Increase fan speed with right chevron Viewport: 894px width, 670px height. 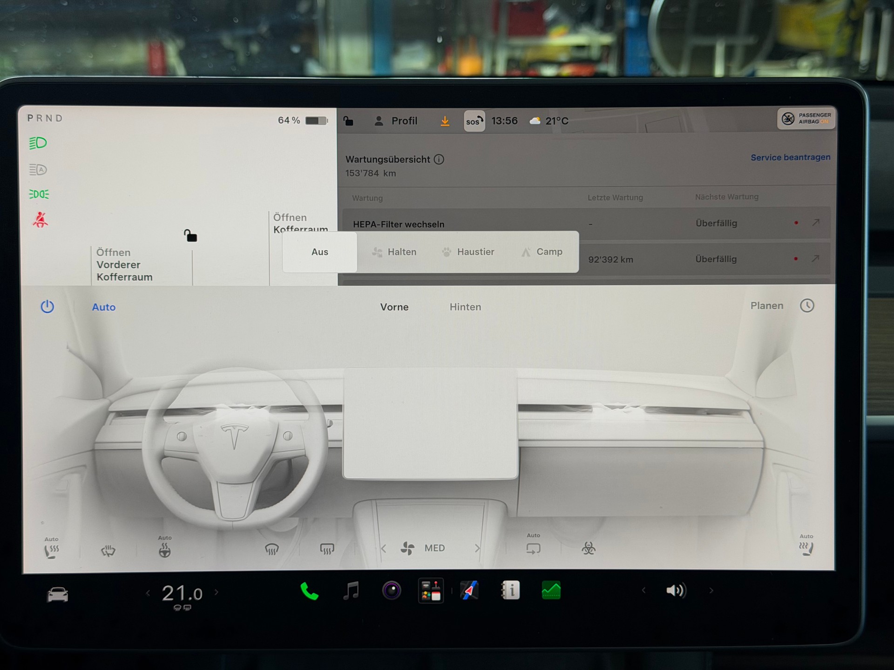477,548
